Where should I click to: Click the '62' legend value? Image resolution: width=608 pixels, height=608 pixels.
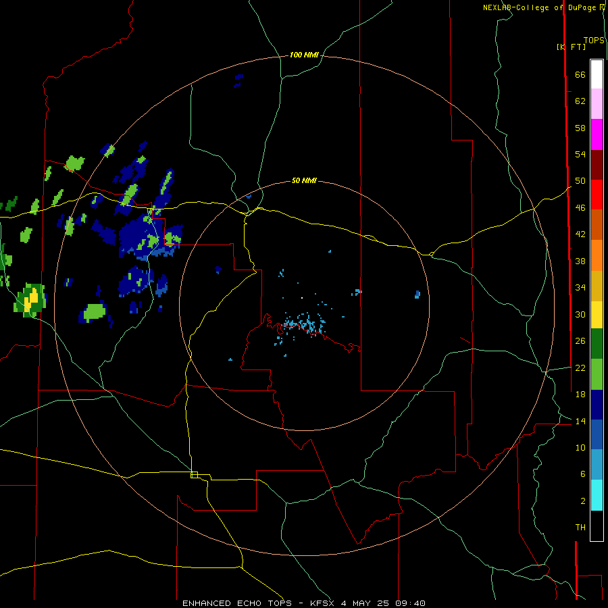click(580, 101)
